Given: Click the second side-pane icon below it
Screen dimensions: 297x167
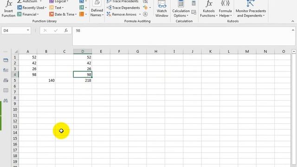Looking at the screenshot, I should (6, 70).
